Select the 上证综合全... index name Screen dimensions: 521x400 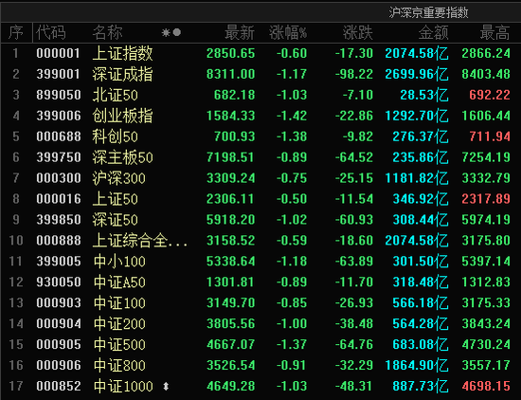140,241
